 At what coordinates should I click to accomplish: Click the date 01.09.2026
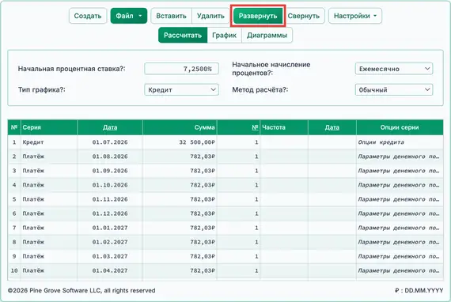(x=110, y=171)
